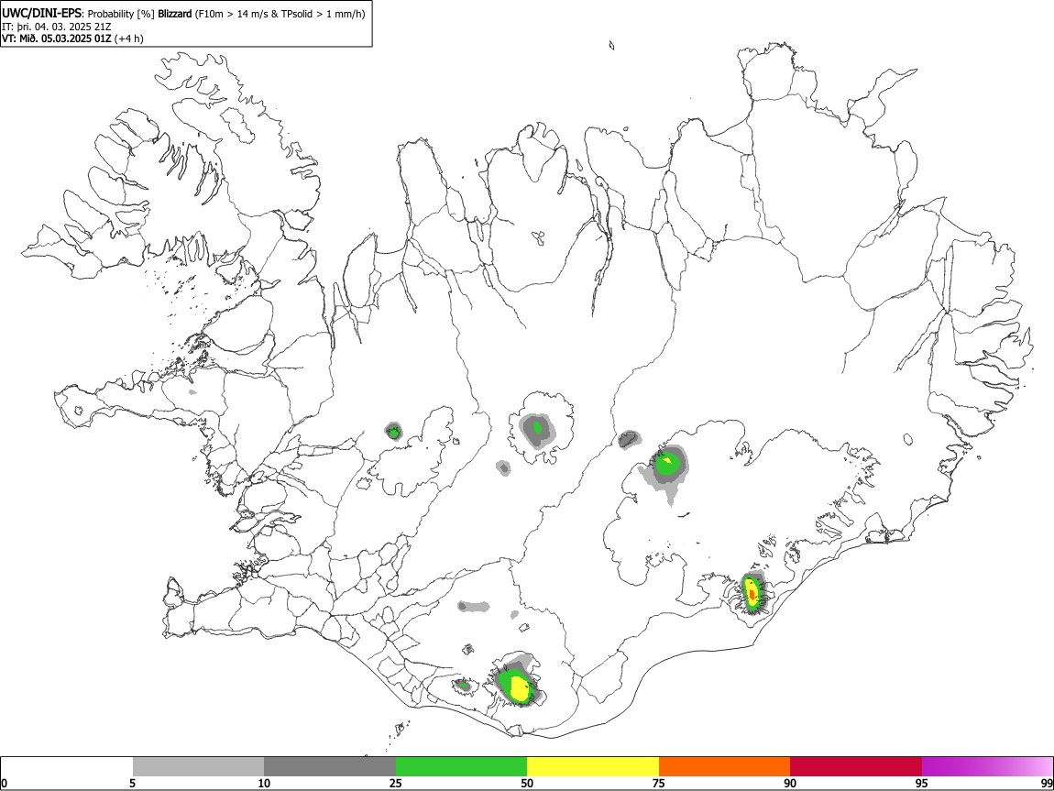Screen dimensions: 1054x791
Task: Click legend tick label '10'
Action: tap(264, 783)
